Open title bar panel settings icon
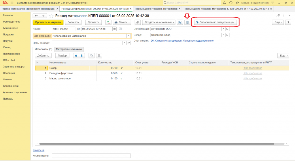Screen dimensions: 295x161 (273, 3)
